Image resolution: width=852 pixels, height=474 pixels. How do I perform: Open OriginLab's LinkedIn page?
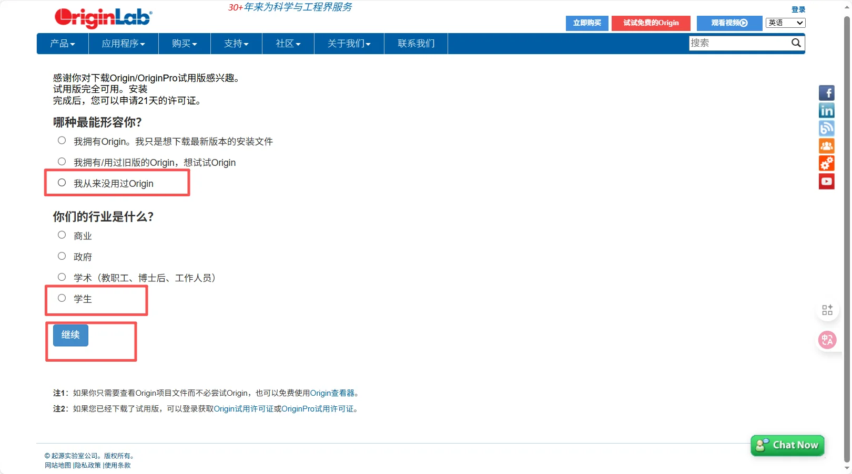(827, 110)
